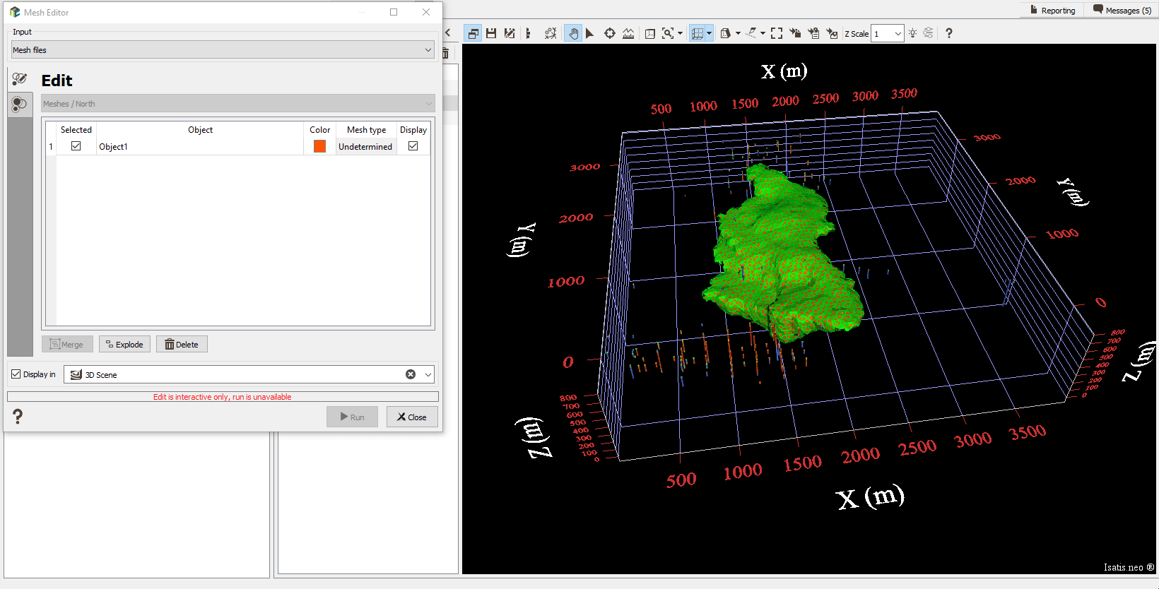This screenshot has height=589, width=1159.
Task: Open the help question mark in 3D toolbar
Action: 948,33
